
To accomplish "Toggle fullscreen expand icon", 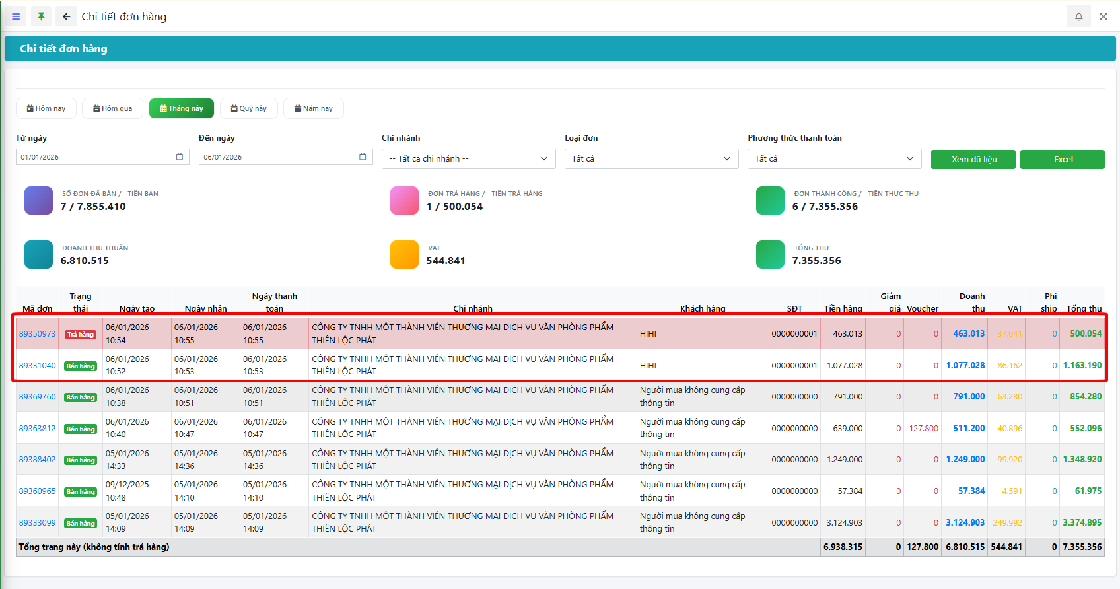I will (x=1103, y=17).
